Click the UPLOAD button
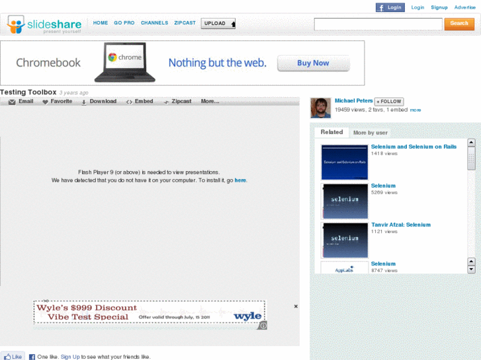This screenshot has height=360, width=481. point(218,23)
